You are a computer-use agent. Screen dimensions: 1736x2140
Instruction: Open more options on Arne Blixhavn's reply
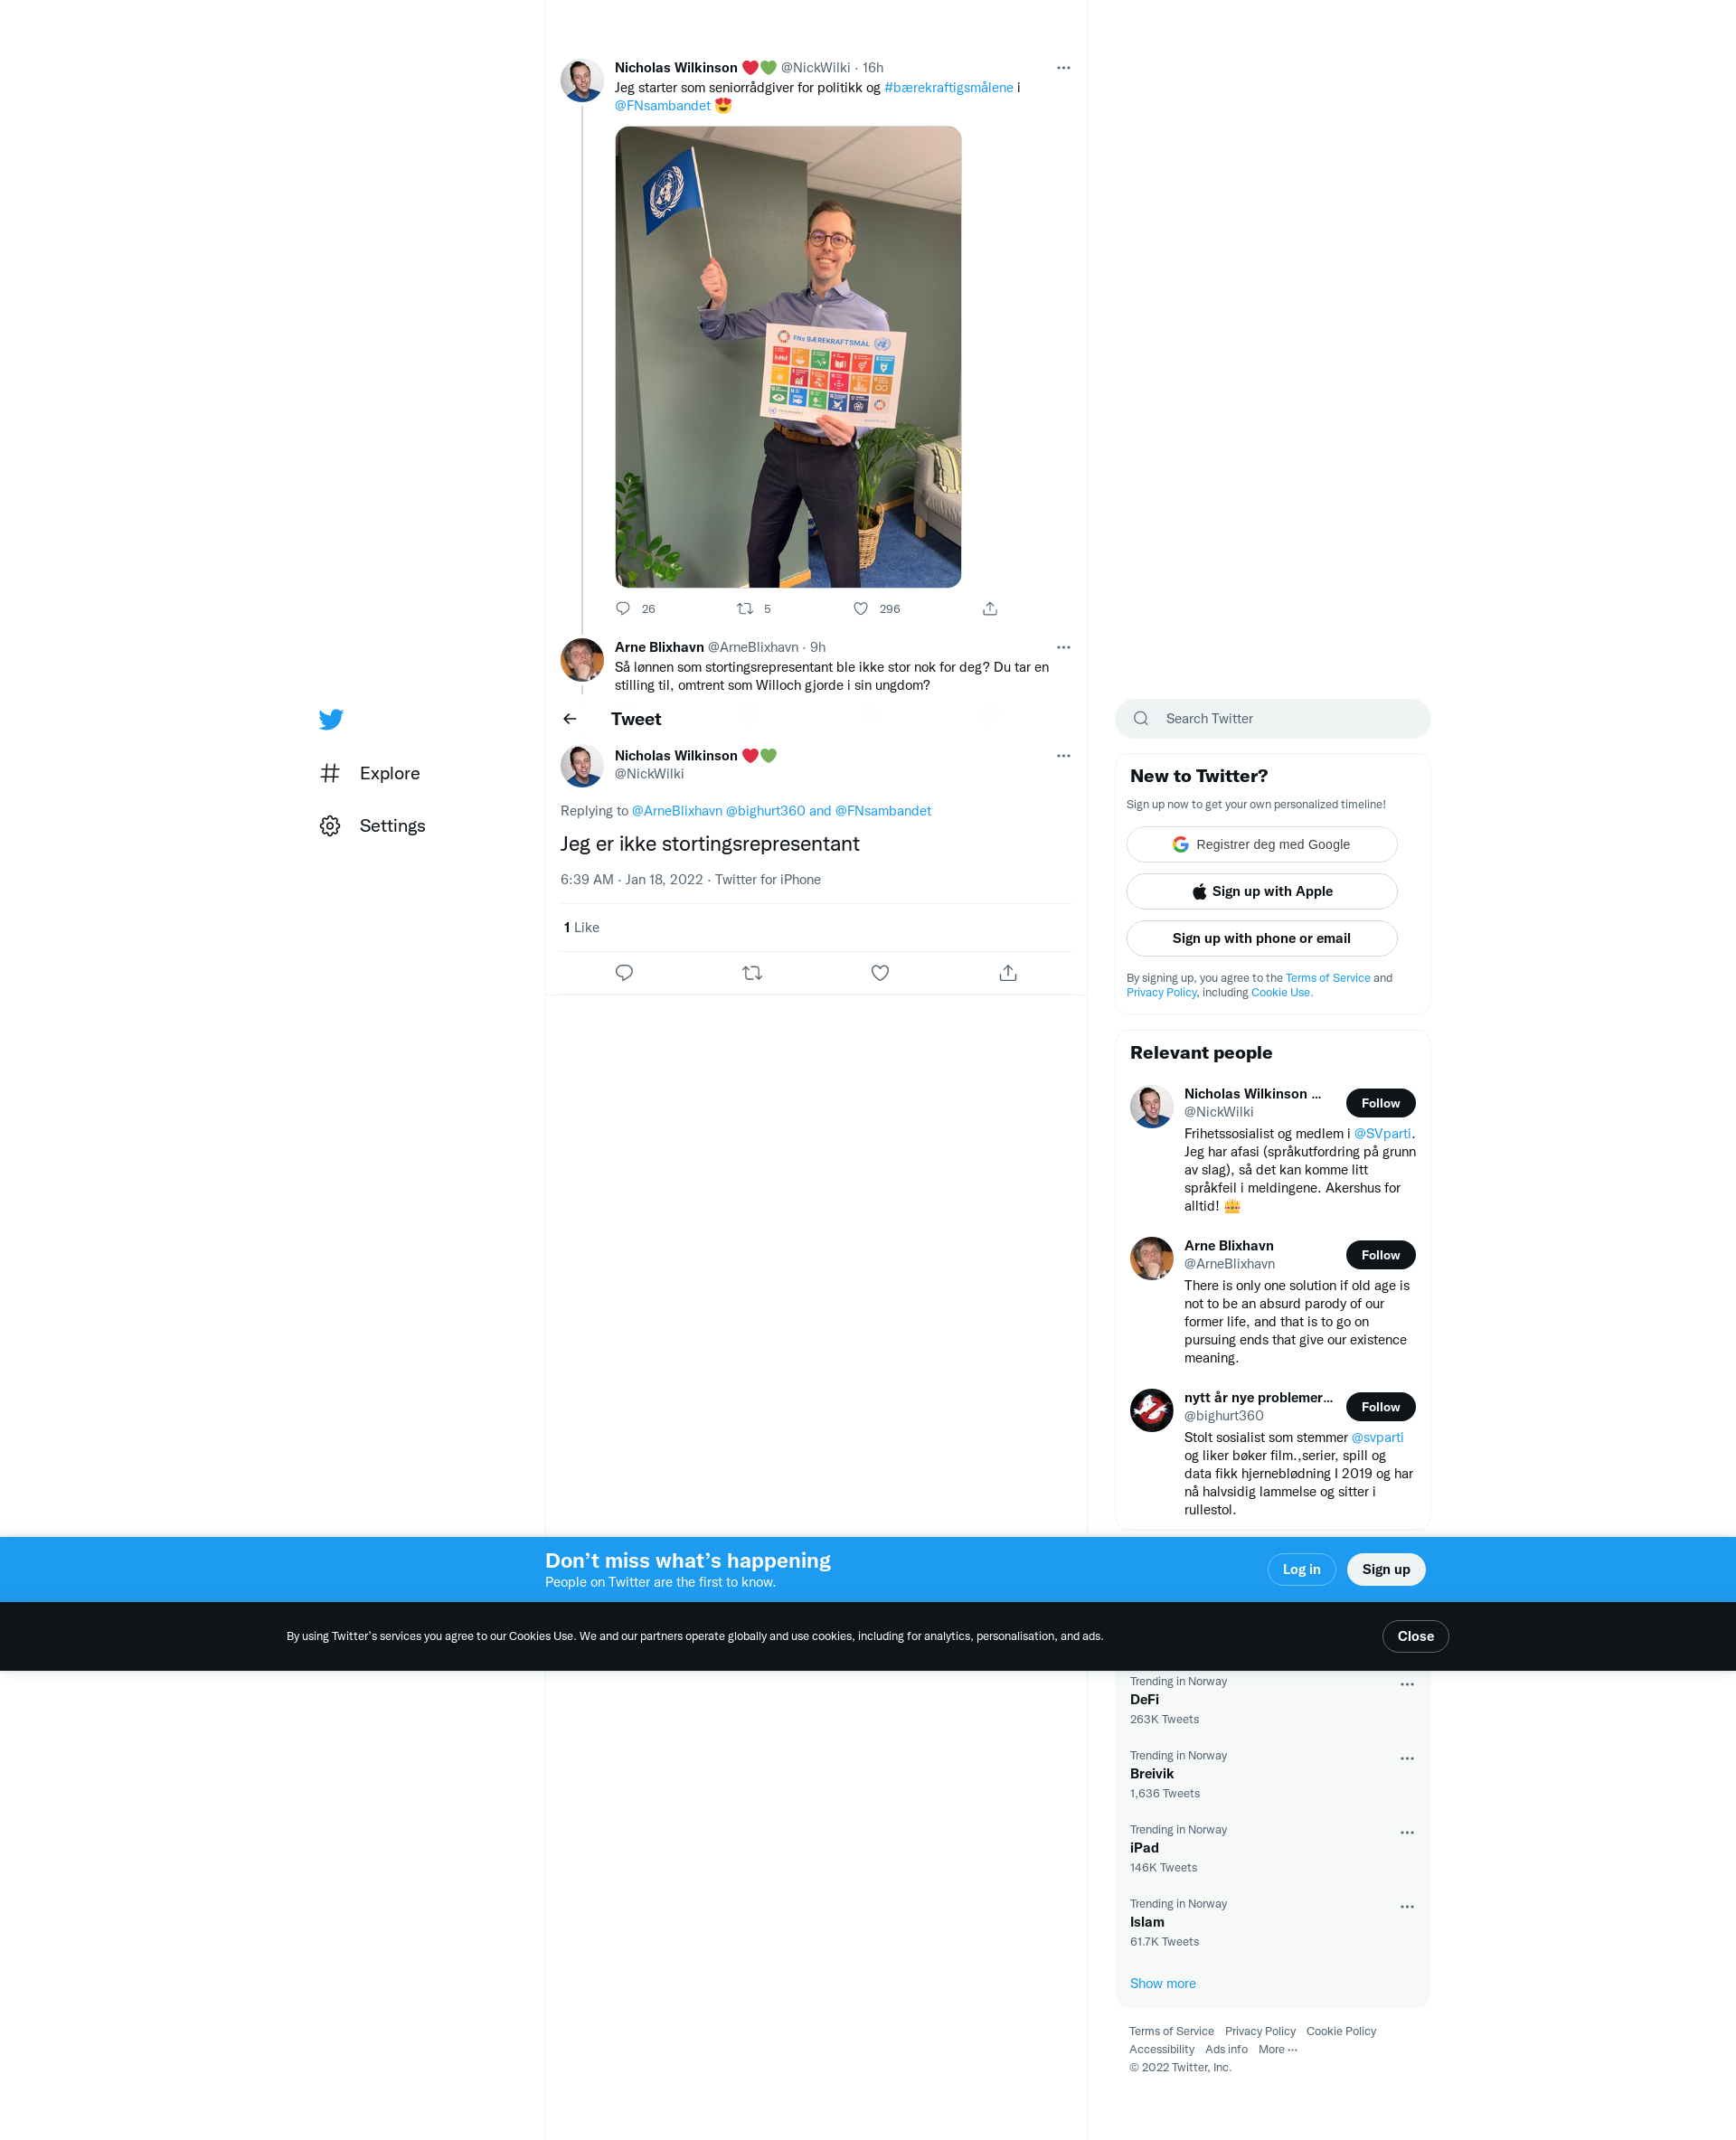(x=1063, y=647)
